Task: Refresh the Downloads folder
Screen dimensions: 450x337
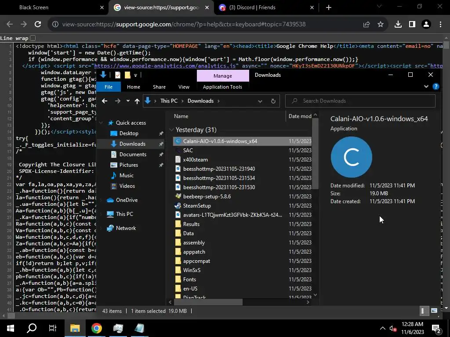Action: pos(273,101)
